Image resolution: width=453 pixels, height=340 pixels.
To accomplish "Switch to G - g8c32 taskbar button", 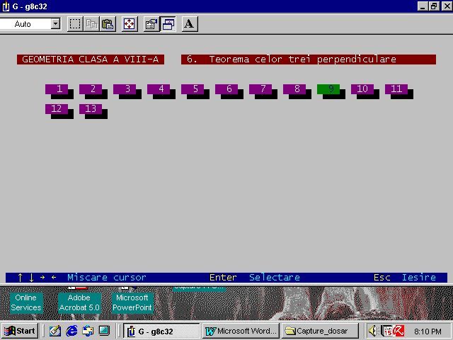I will tap(161, 331).
